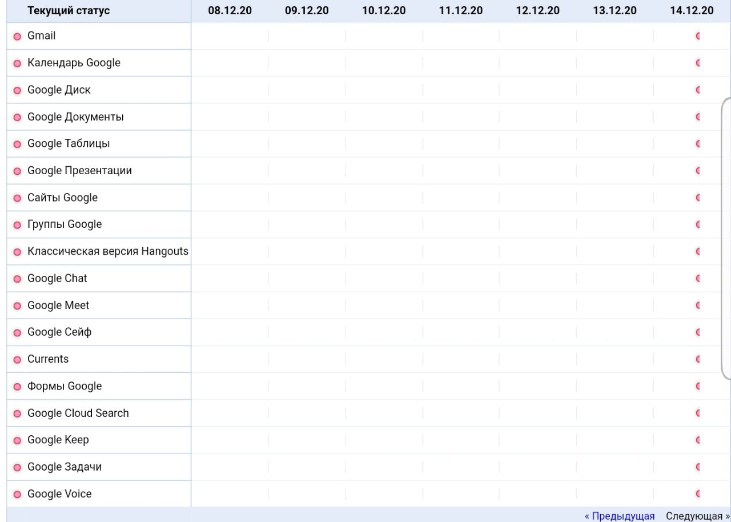This screenshot has height=522, width=731.
Task: Open 14.12.20 outage marker for Google Meet
Action: tap(698, 306)
